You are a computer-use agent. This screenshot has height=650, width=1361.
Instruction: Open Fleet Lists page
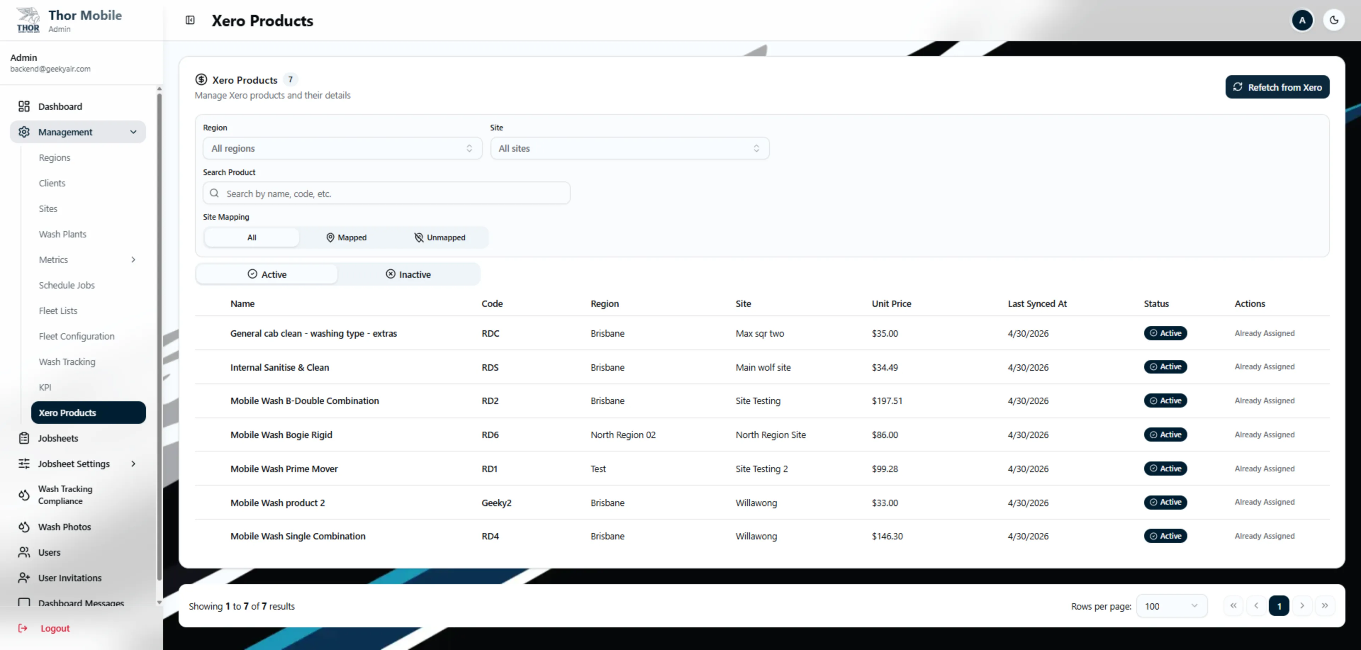pos(58,310)
